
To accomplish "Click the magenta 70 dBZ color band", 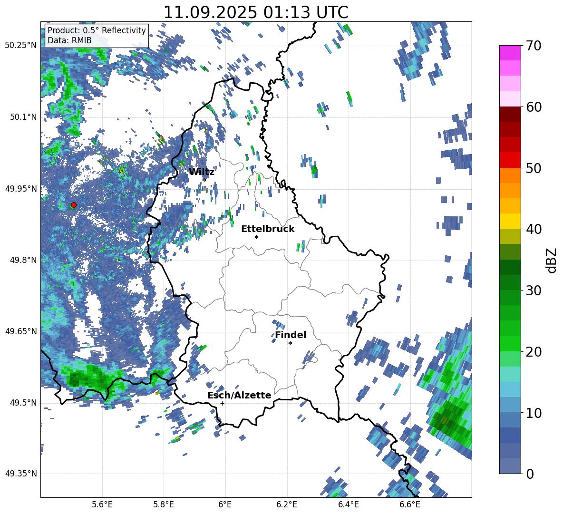I will coord(510,53).
